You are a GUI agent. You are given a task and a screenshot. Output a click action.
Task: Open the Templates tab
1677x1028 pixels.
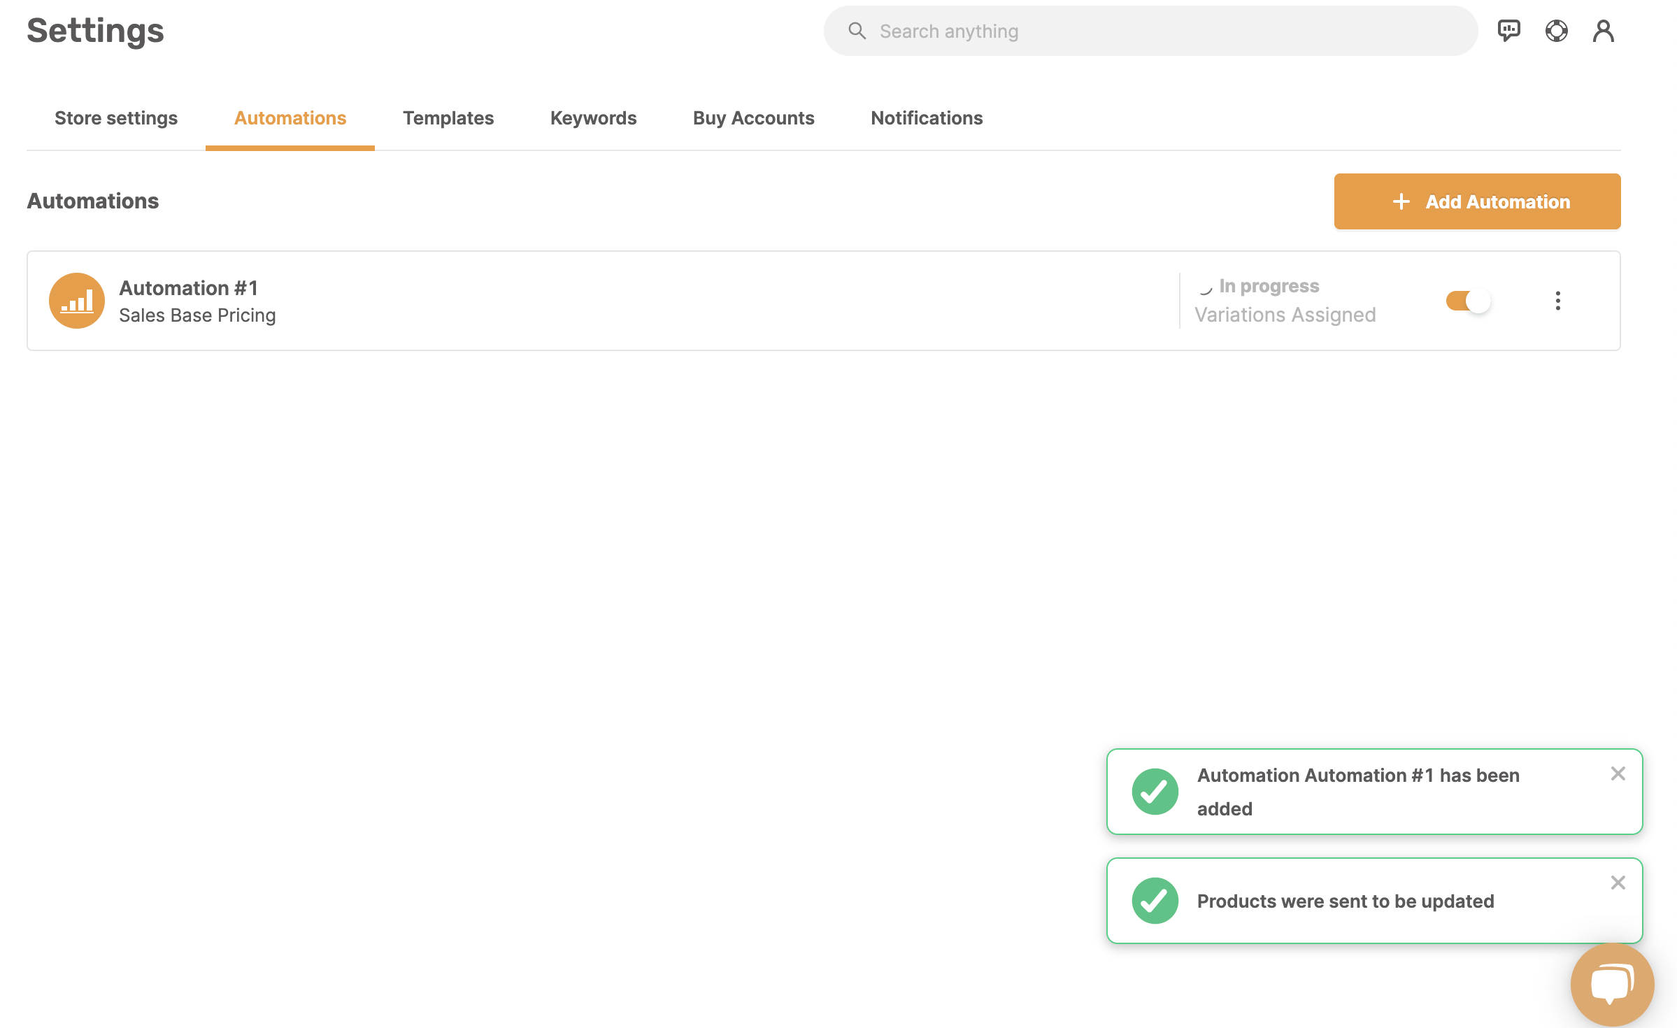[x=448, y=117]
